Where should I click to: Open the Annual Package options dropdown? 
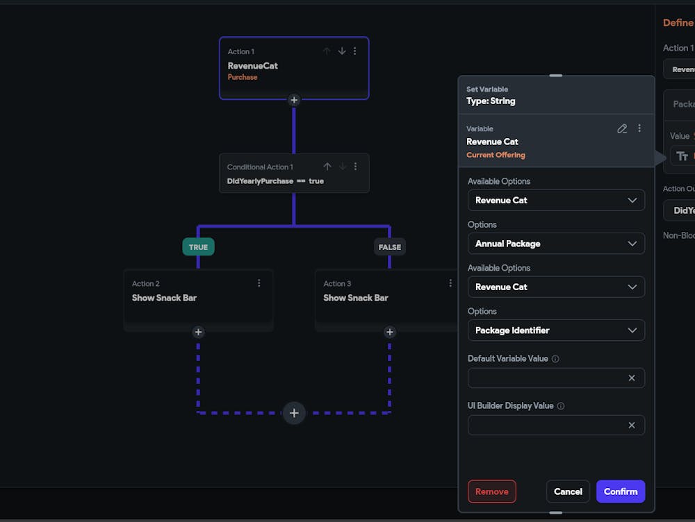click(x=556, y=244)
